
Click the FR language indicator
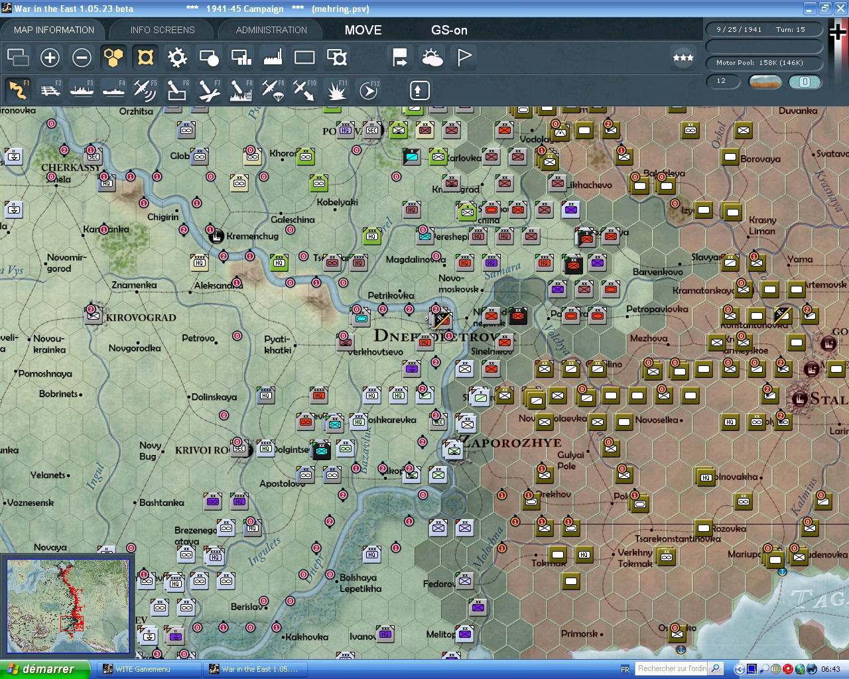[x=625, y=669]
